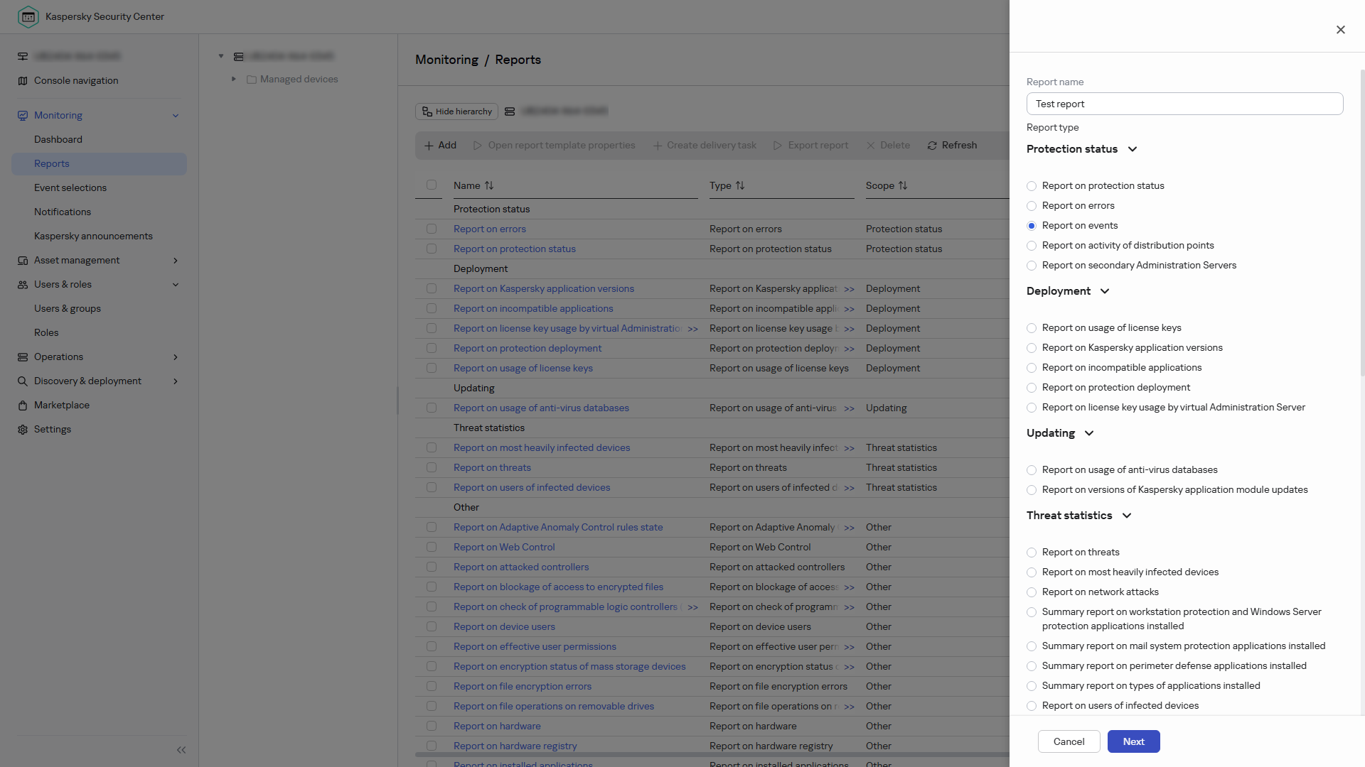Close the report wizard panel

click(x=1341, y=30)
